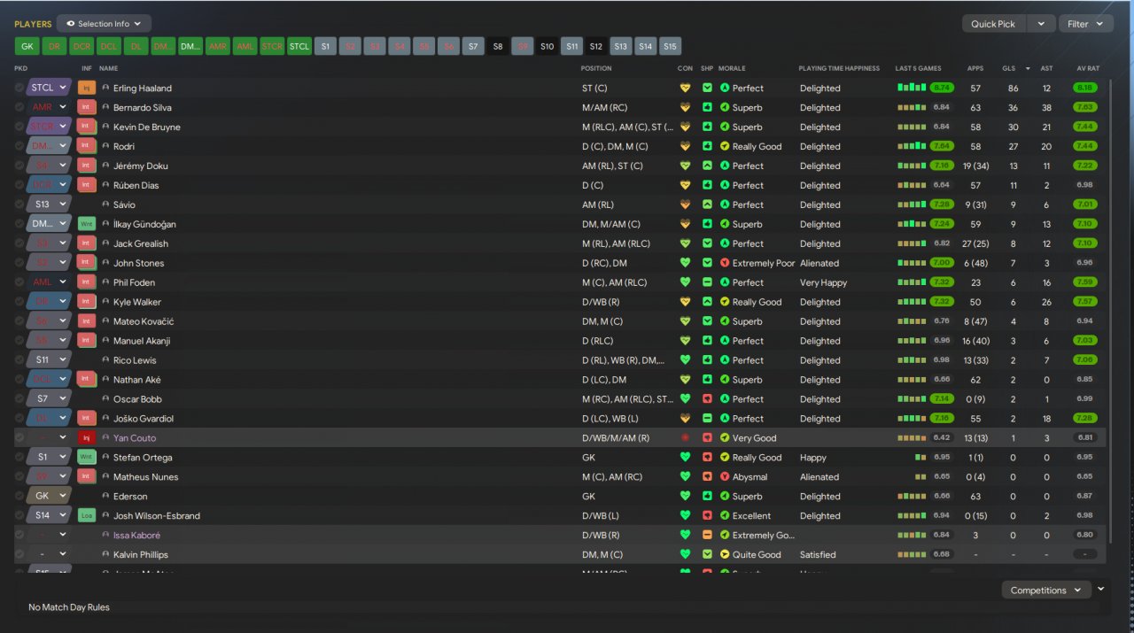The image size is (1134, 633).
Task: Toggle the picked checkbox for Oscar Bobb
Action: [x=19, y=399]
